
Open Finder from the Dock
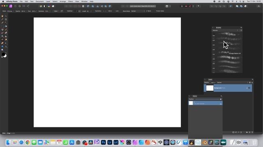point(9,143)
